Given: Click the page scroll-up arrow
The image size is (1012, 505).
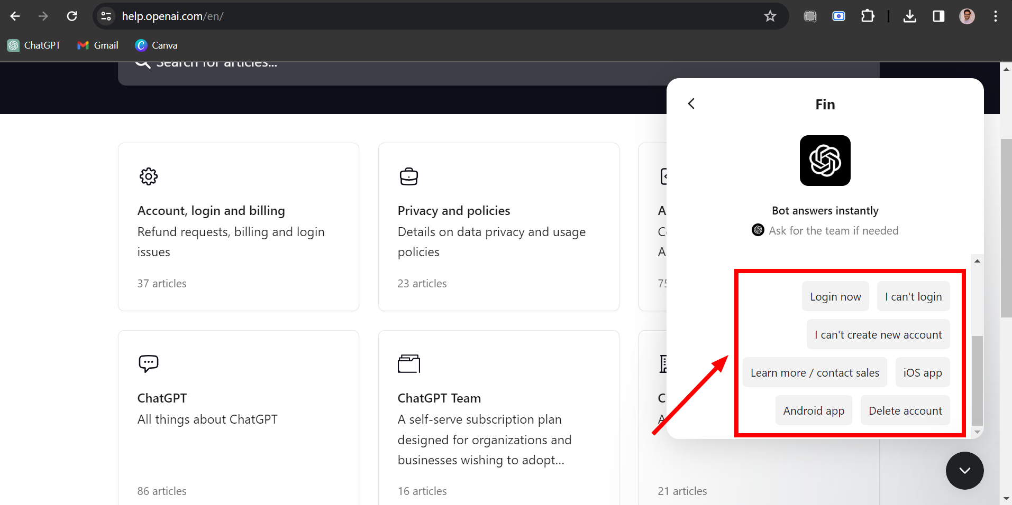Looking at the screenshot, I should [1006, 69].
